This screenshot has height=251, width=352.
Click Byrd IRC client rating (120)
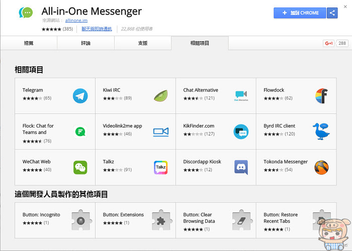click(x=279, y=134)
